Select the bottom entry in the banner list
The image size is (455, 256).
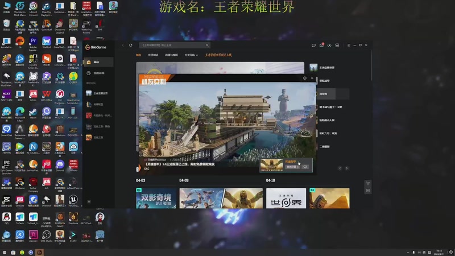click(x=333, y=147)
